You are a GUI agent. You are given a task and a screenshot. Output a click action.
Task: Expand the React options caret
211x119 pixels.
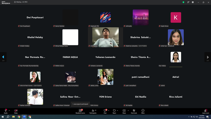[117, 110]
